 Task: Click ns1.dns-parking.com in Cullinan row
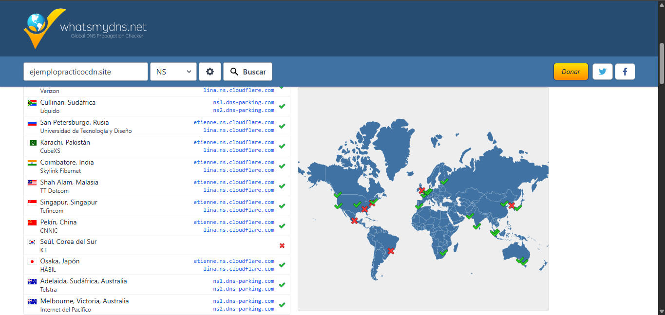244,102
